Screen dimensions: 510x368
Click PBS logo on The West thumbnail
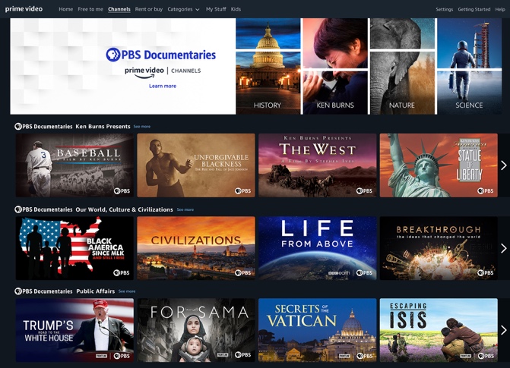(365, 191)
